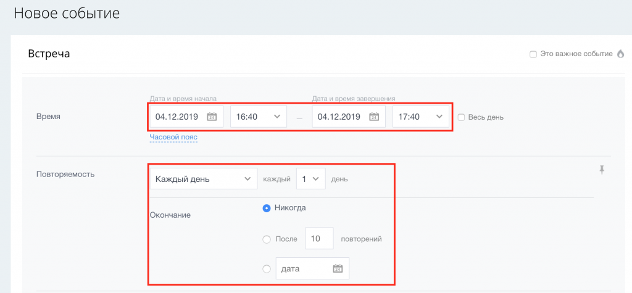This screenshot has height=293, width=632.
Task: Open the interval dropdown showing 1
Action: tap(310, 179)
